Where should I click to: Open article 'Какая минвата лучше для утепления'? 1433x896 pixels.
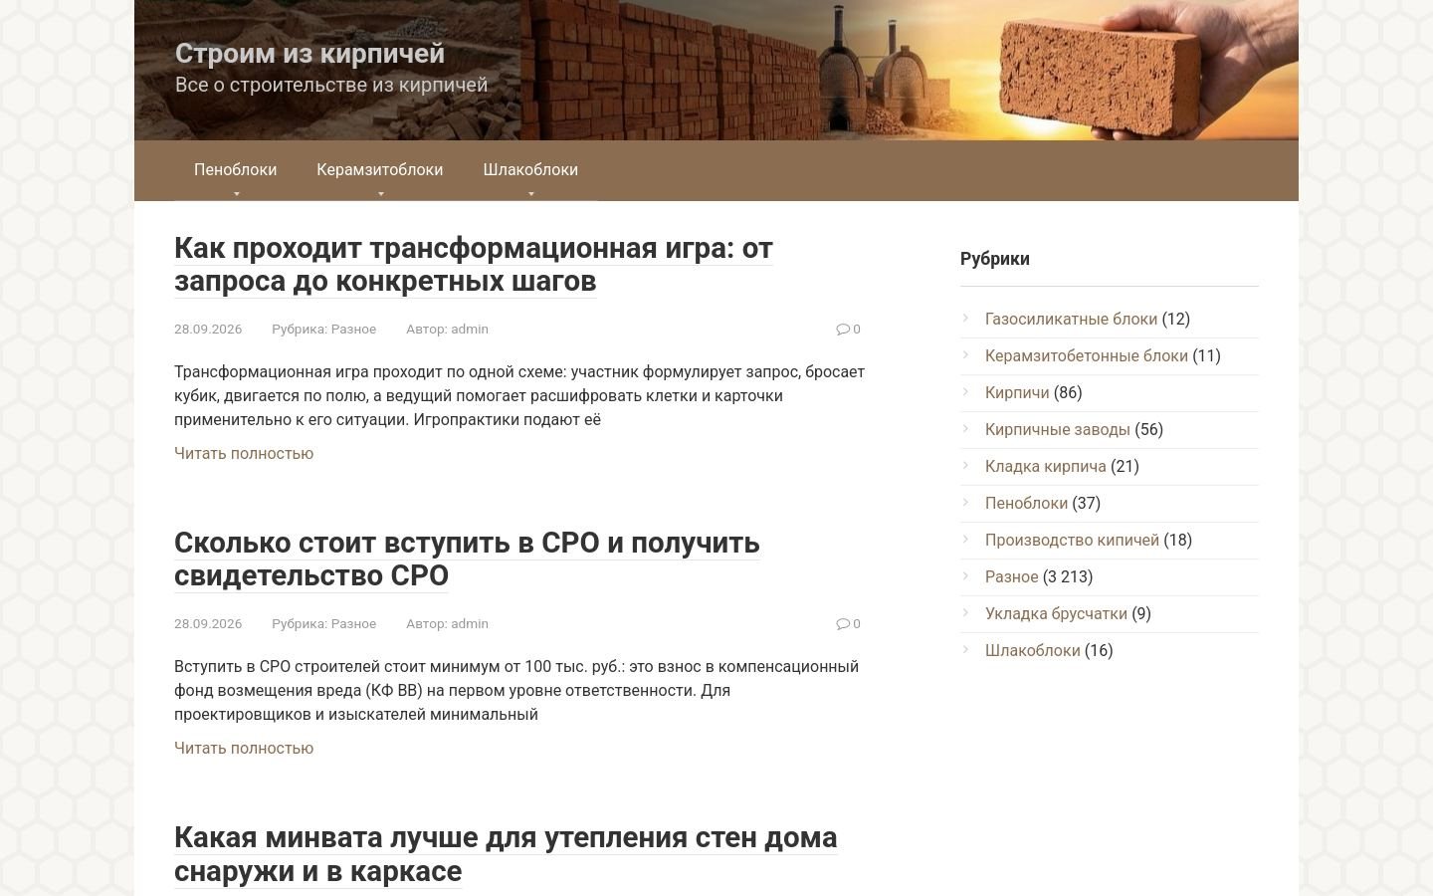click(x=506, y=853)
